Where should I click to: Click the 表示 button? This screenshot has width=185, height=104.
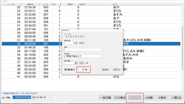tap(162, 98)
